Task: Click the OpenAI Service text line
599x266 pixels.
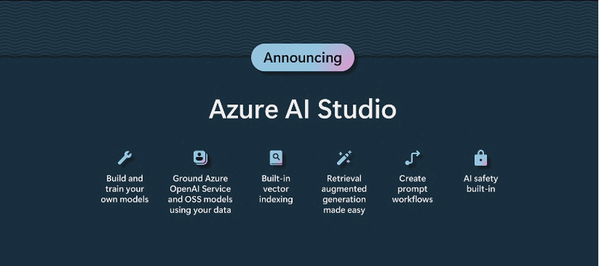Action: (x=200, y=189)
